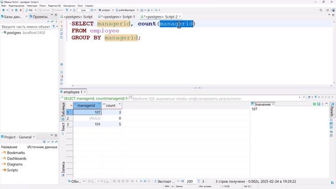336x189 pixels.
Task: Expand the Dashboards folder
Action: coord(2,159)
